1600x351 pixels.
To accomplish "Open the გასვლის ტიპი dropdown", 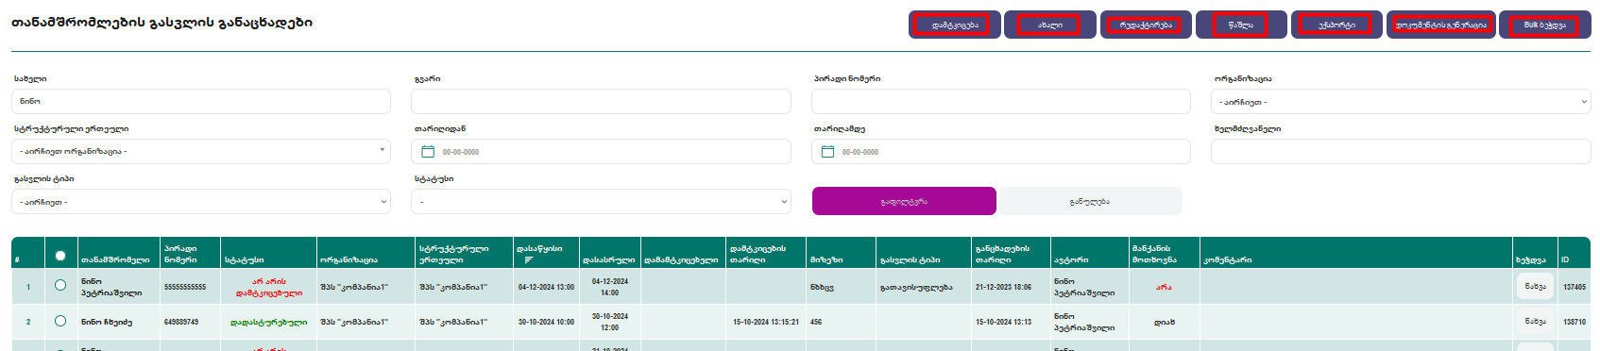I will pyautogui.click(x=201, y=202).
